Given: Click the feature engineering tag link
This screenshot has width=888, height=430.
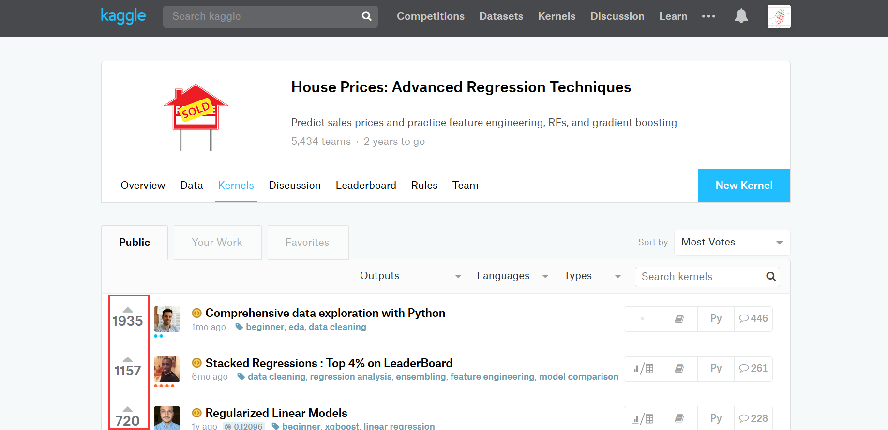Looking at the screenshot, I should (x=492, y=377).
